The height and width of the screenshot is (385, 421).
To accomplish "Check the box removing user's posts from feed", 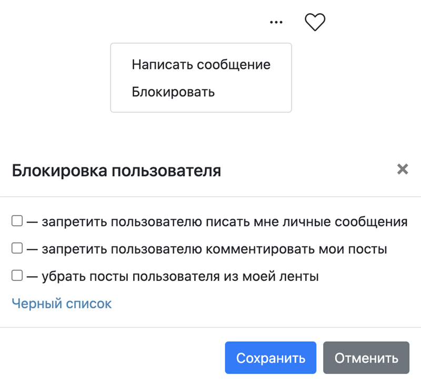I will (x=17, y=275).
